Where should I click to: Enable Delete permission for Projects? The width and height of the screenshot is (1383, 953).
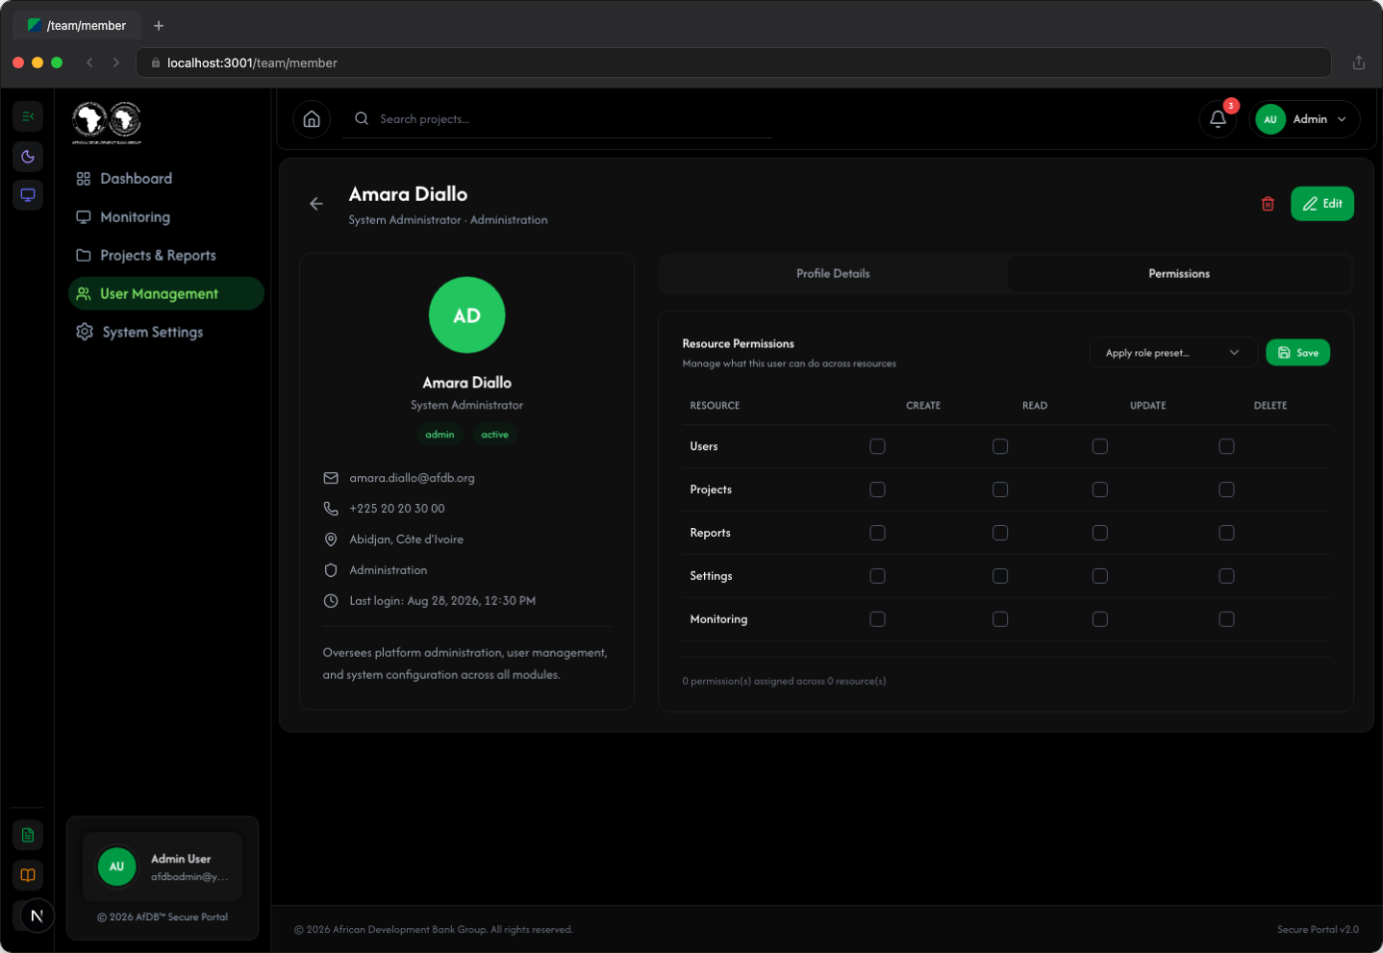[1226, 489]
